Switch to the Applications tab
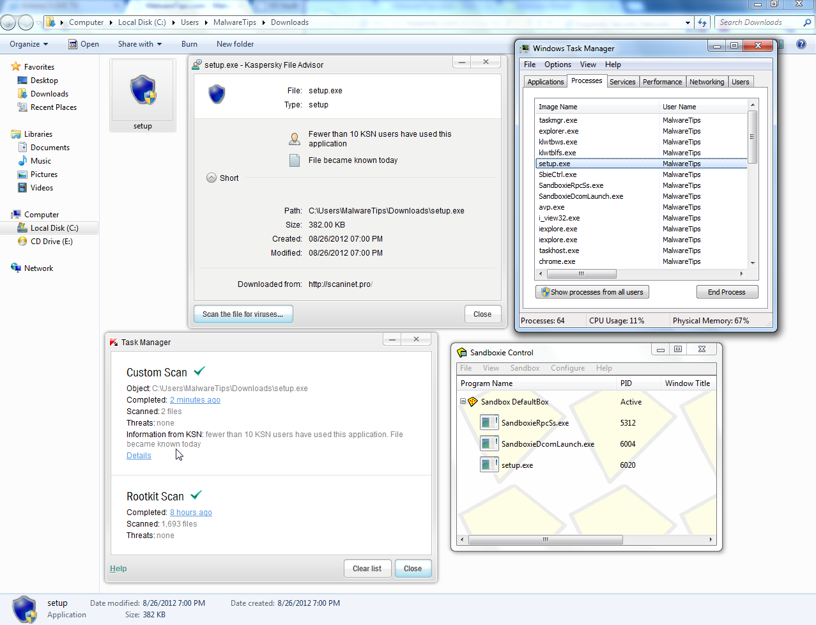The height and width of the screenshot is (625, 816). (x=546, y=82)
